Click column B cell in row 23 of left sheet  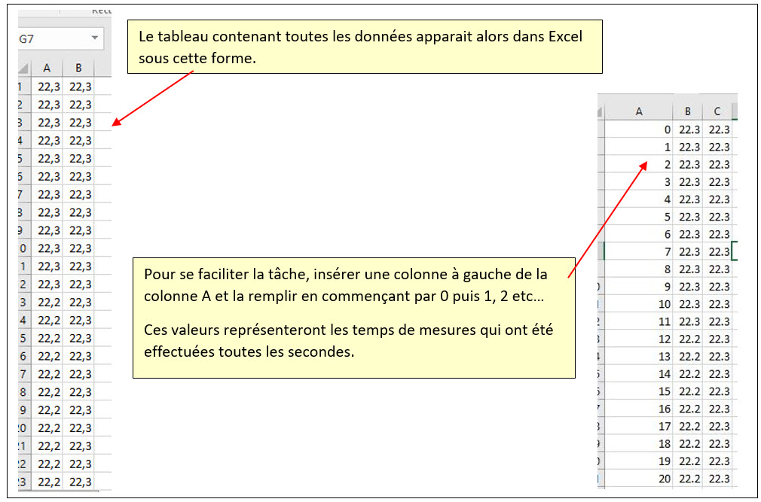point(80,482)
